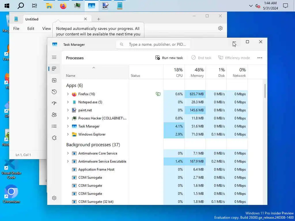Viewport: 295px width, 221px height.
Task: Open taskbar Search
Action: 21,6
